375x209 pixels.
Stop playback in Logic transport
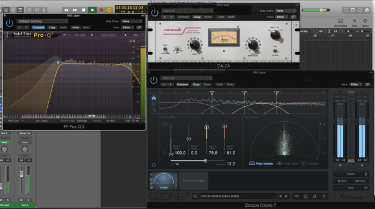point(84,10)
